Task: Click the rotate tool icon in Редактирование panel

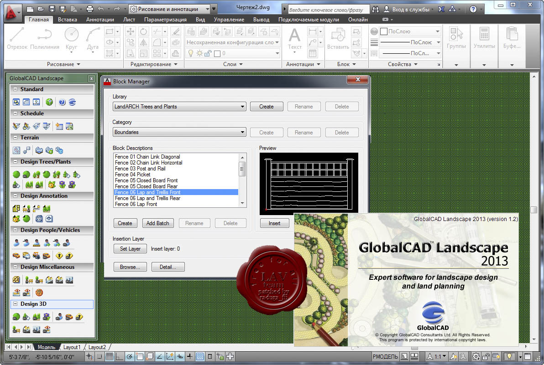Action: click(143, 32)
